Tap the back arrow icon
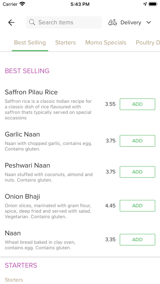This screenshot has height=284, width=160. 11,22
